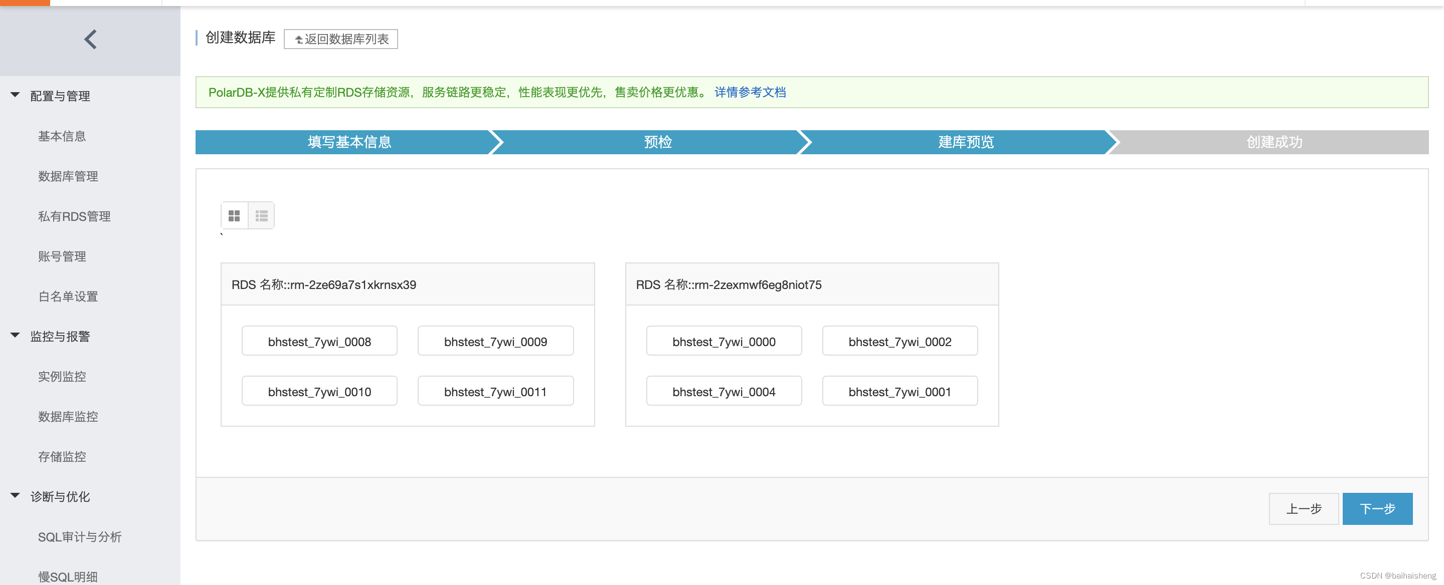1444x585 pixels.
Task: Select the 填写基本信息 step
Action: tap(348, 142)
